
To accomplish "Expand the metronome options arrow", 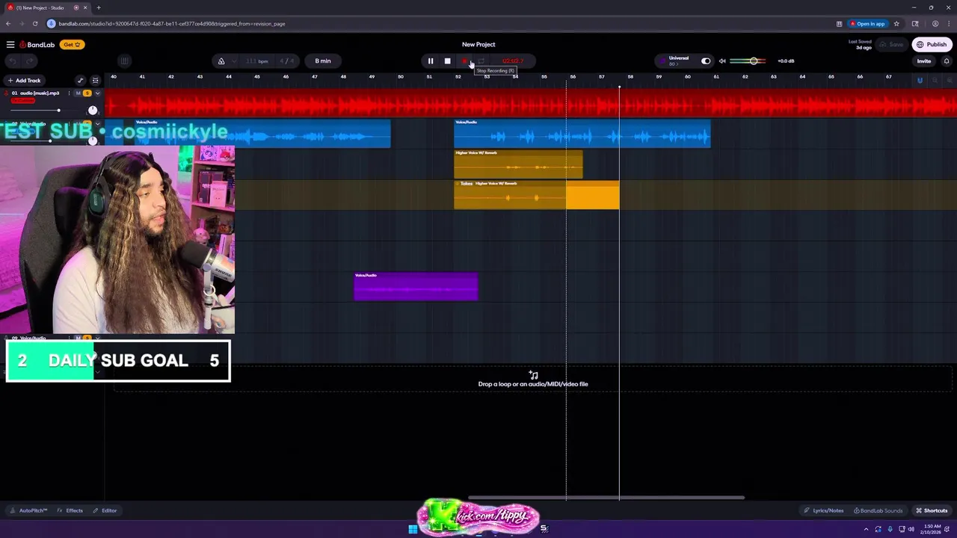I will click(x=234, y=61).
